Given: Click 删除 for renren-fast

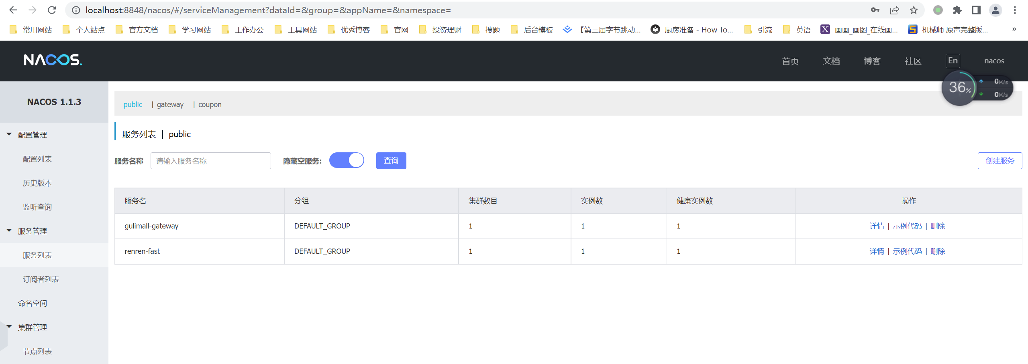Looking at the screenshot, I should pos(938,251).
